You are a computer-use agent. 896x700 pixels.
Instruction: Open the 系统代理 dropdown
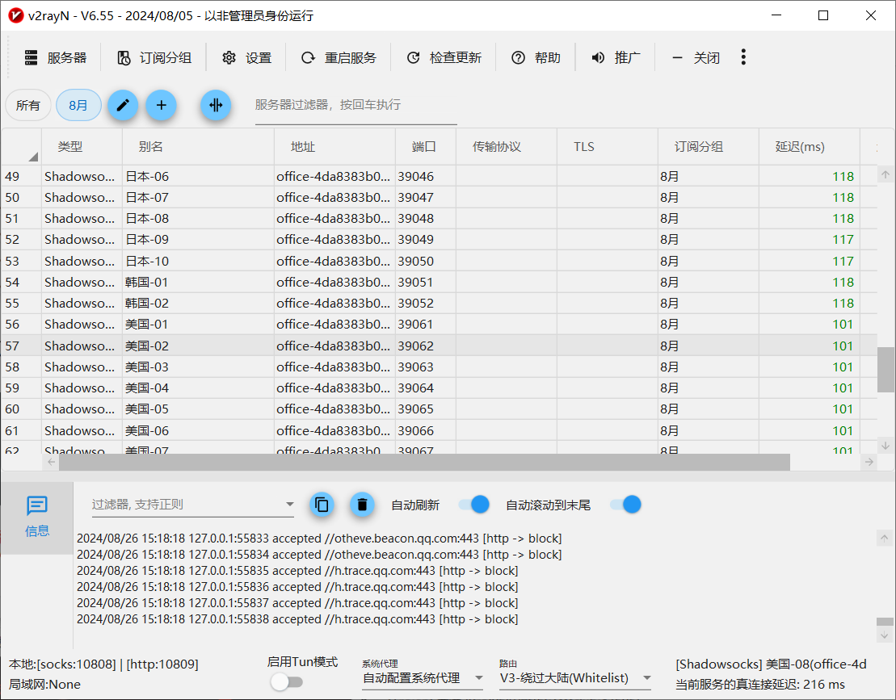coord(423,678)
